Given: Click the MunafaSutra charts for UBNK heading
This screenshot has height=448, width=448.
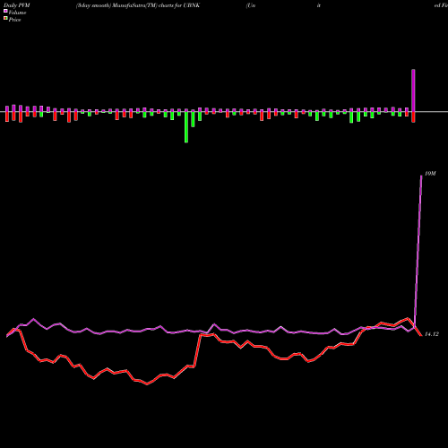Looking at the screenshot, I should [138, 5].
